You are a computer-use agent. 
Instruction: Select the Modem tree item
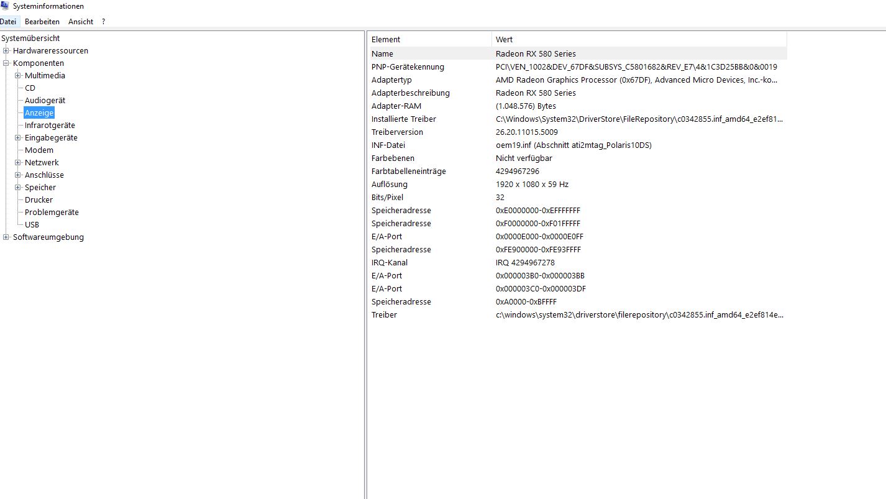[39, 150]
